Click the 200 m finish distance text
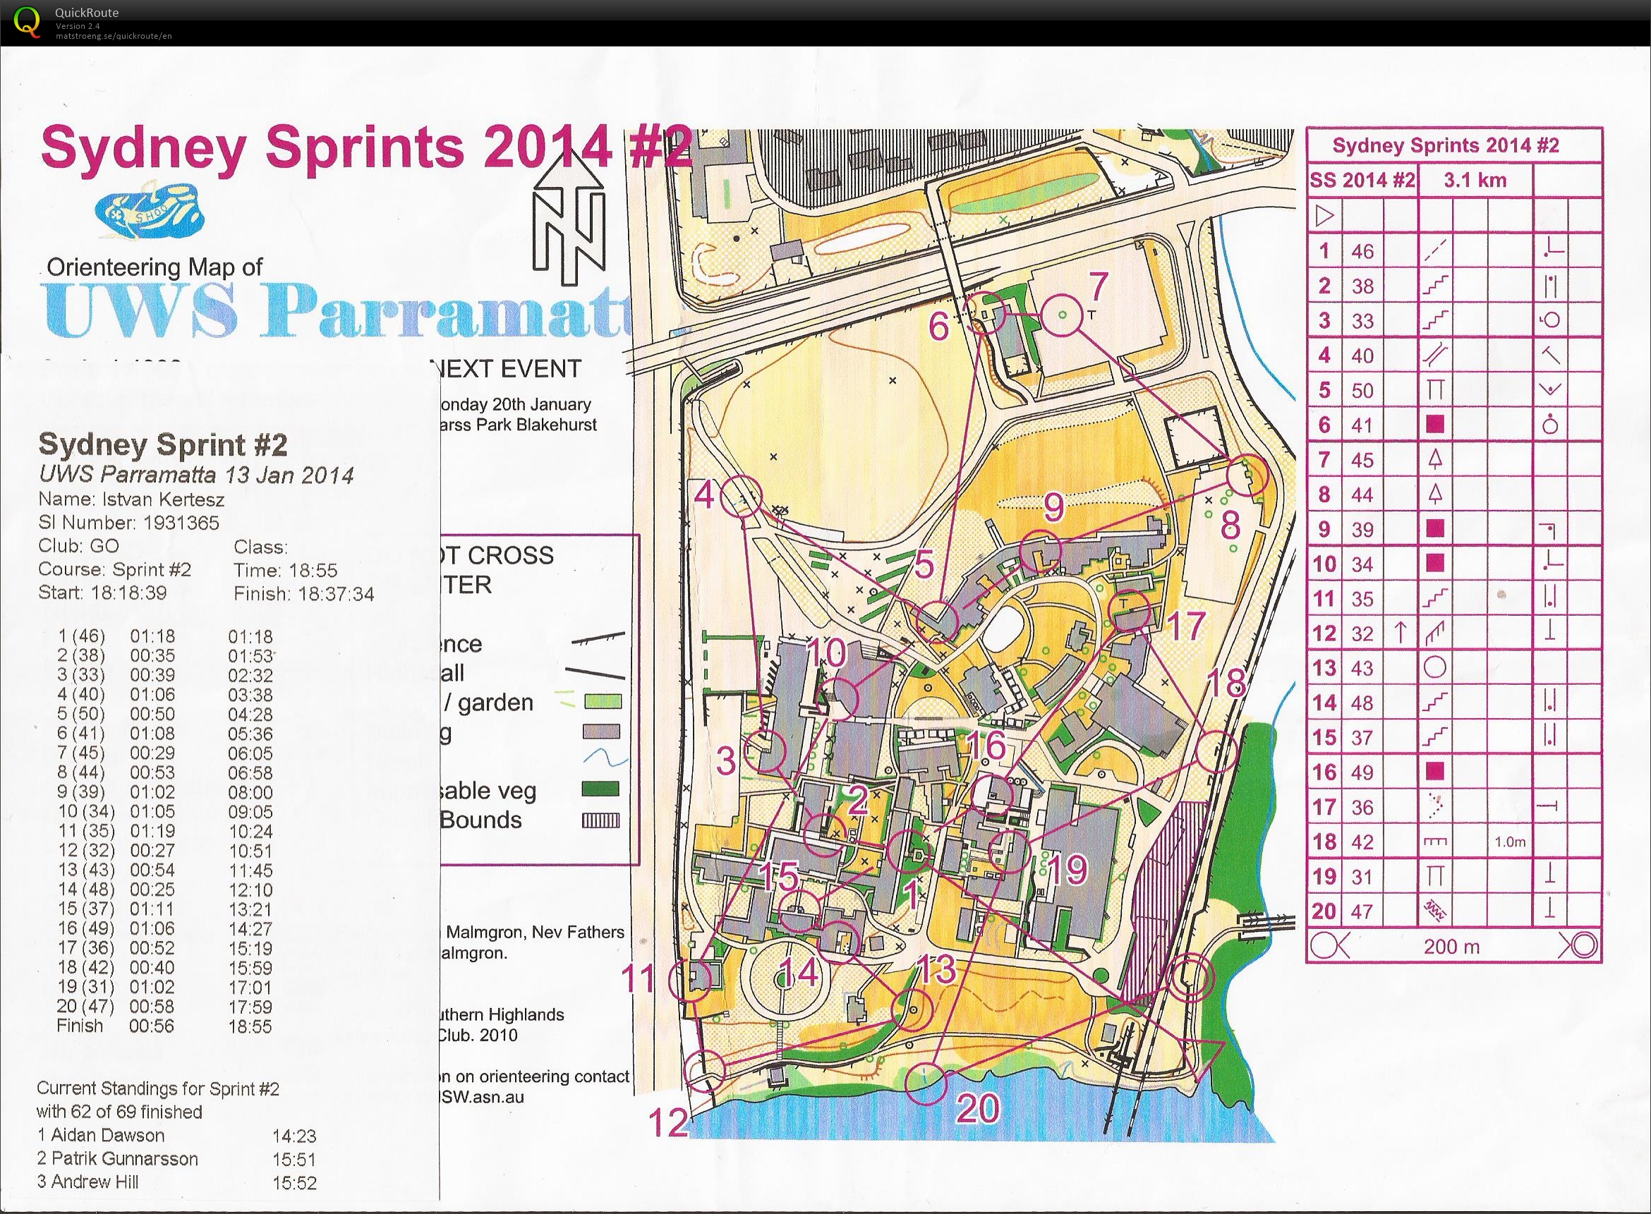Viewport: 1651px width, 1214px height. click(1451, 947)
